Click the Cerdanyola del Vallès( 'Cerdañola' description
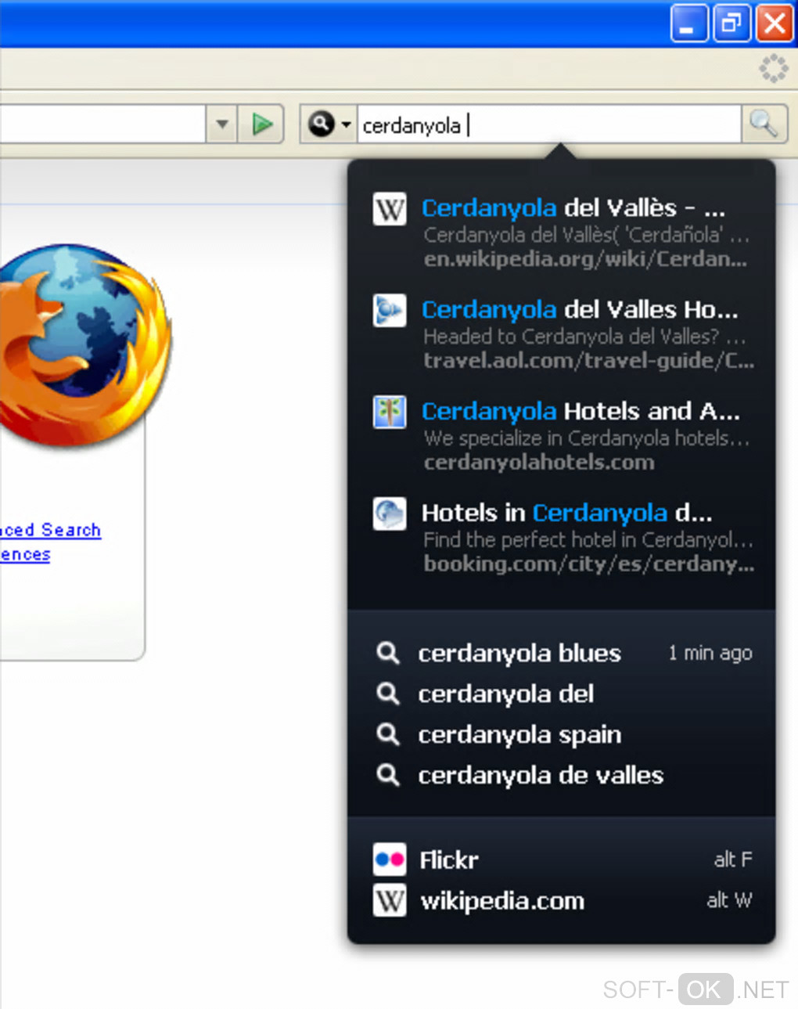The width and height of the screenshot is (798, 1009). pyautogui.click(x=587, y=235)
